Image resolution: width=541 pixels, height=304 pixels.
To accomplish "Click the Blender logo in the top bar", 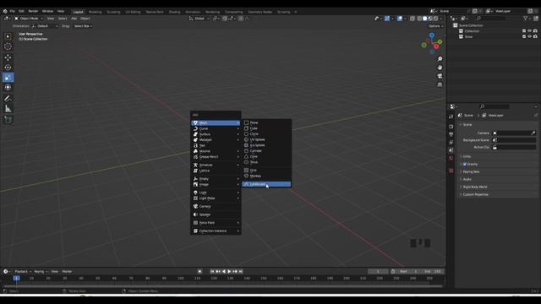I will tap(5, 11).
